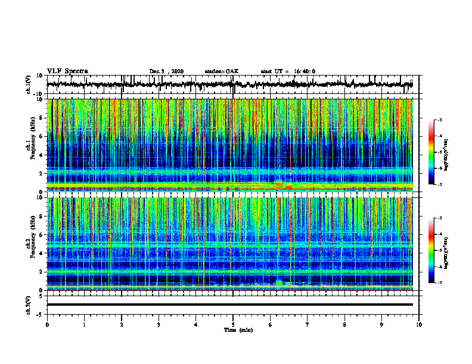
Task: Click the ch.1 spectrogram colorbar
Action: [x=431, y=152]
